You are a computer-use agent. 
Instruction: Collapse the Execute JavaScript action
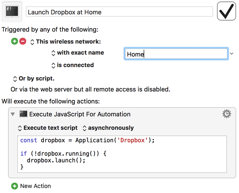[x=13, y=114]
